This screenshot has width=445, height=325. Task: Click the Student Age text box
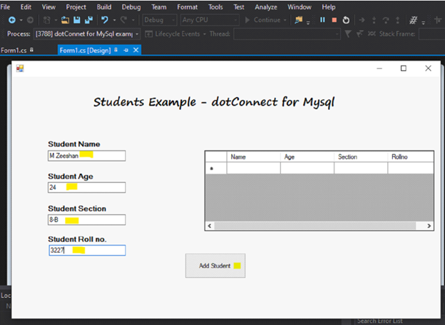[x=87, y=187]
